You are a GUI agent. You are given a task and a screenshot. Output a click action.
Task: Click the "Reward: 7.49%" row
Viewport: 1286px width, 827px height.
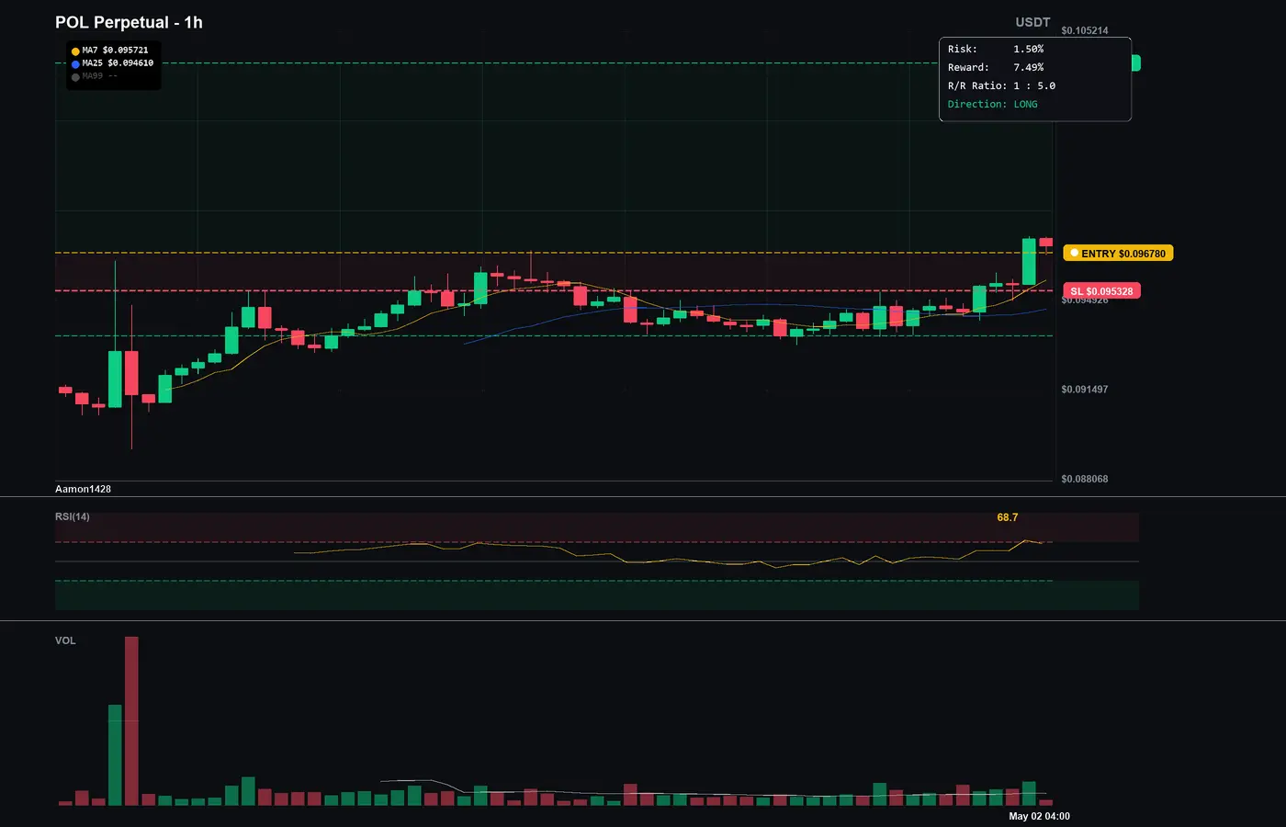click(996, 67)
